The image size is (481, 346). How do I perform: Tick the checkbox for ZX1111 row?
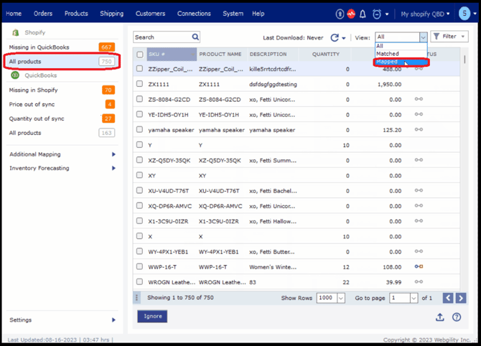[x=140, y=84]
